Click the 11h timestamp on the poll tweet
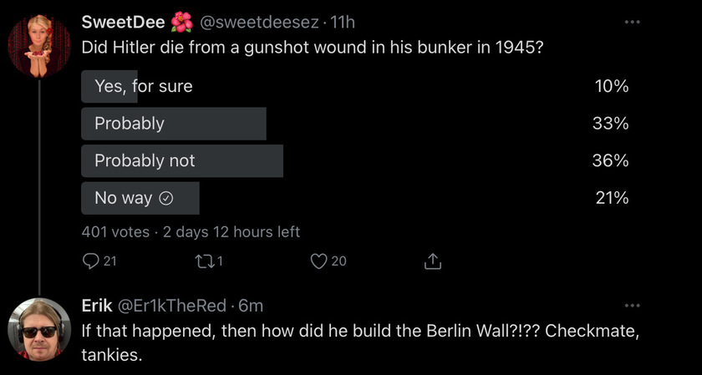702x375 pixels. pyautogui.click(x=342, y=22)
